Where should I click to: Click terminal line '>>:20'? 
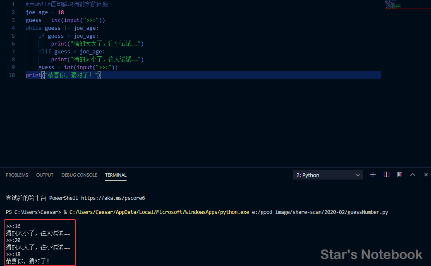[x=13, y=240]
